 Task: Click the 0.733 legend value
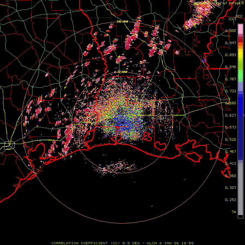[231, 91]
